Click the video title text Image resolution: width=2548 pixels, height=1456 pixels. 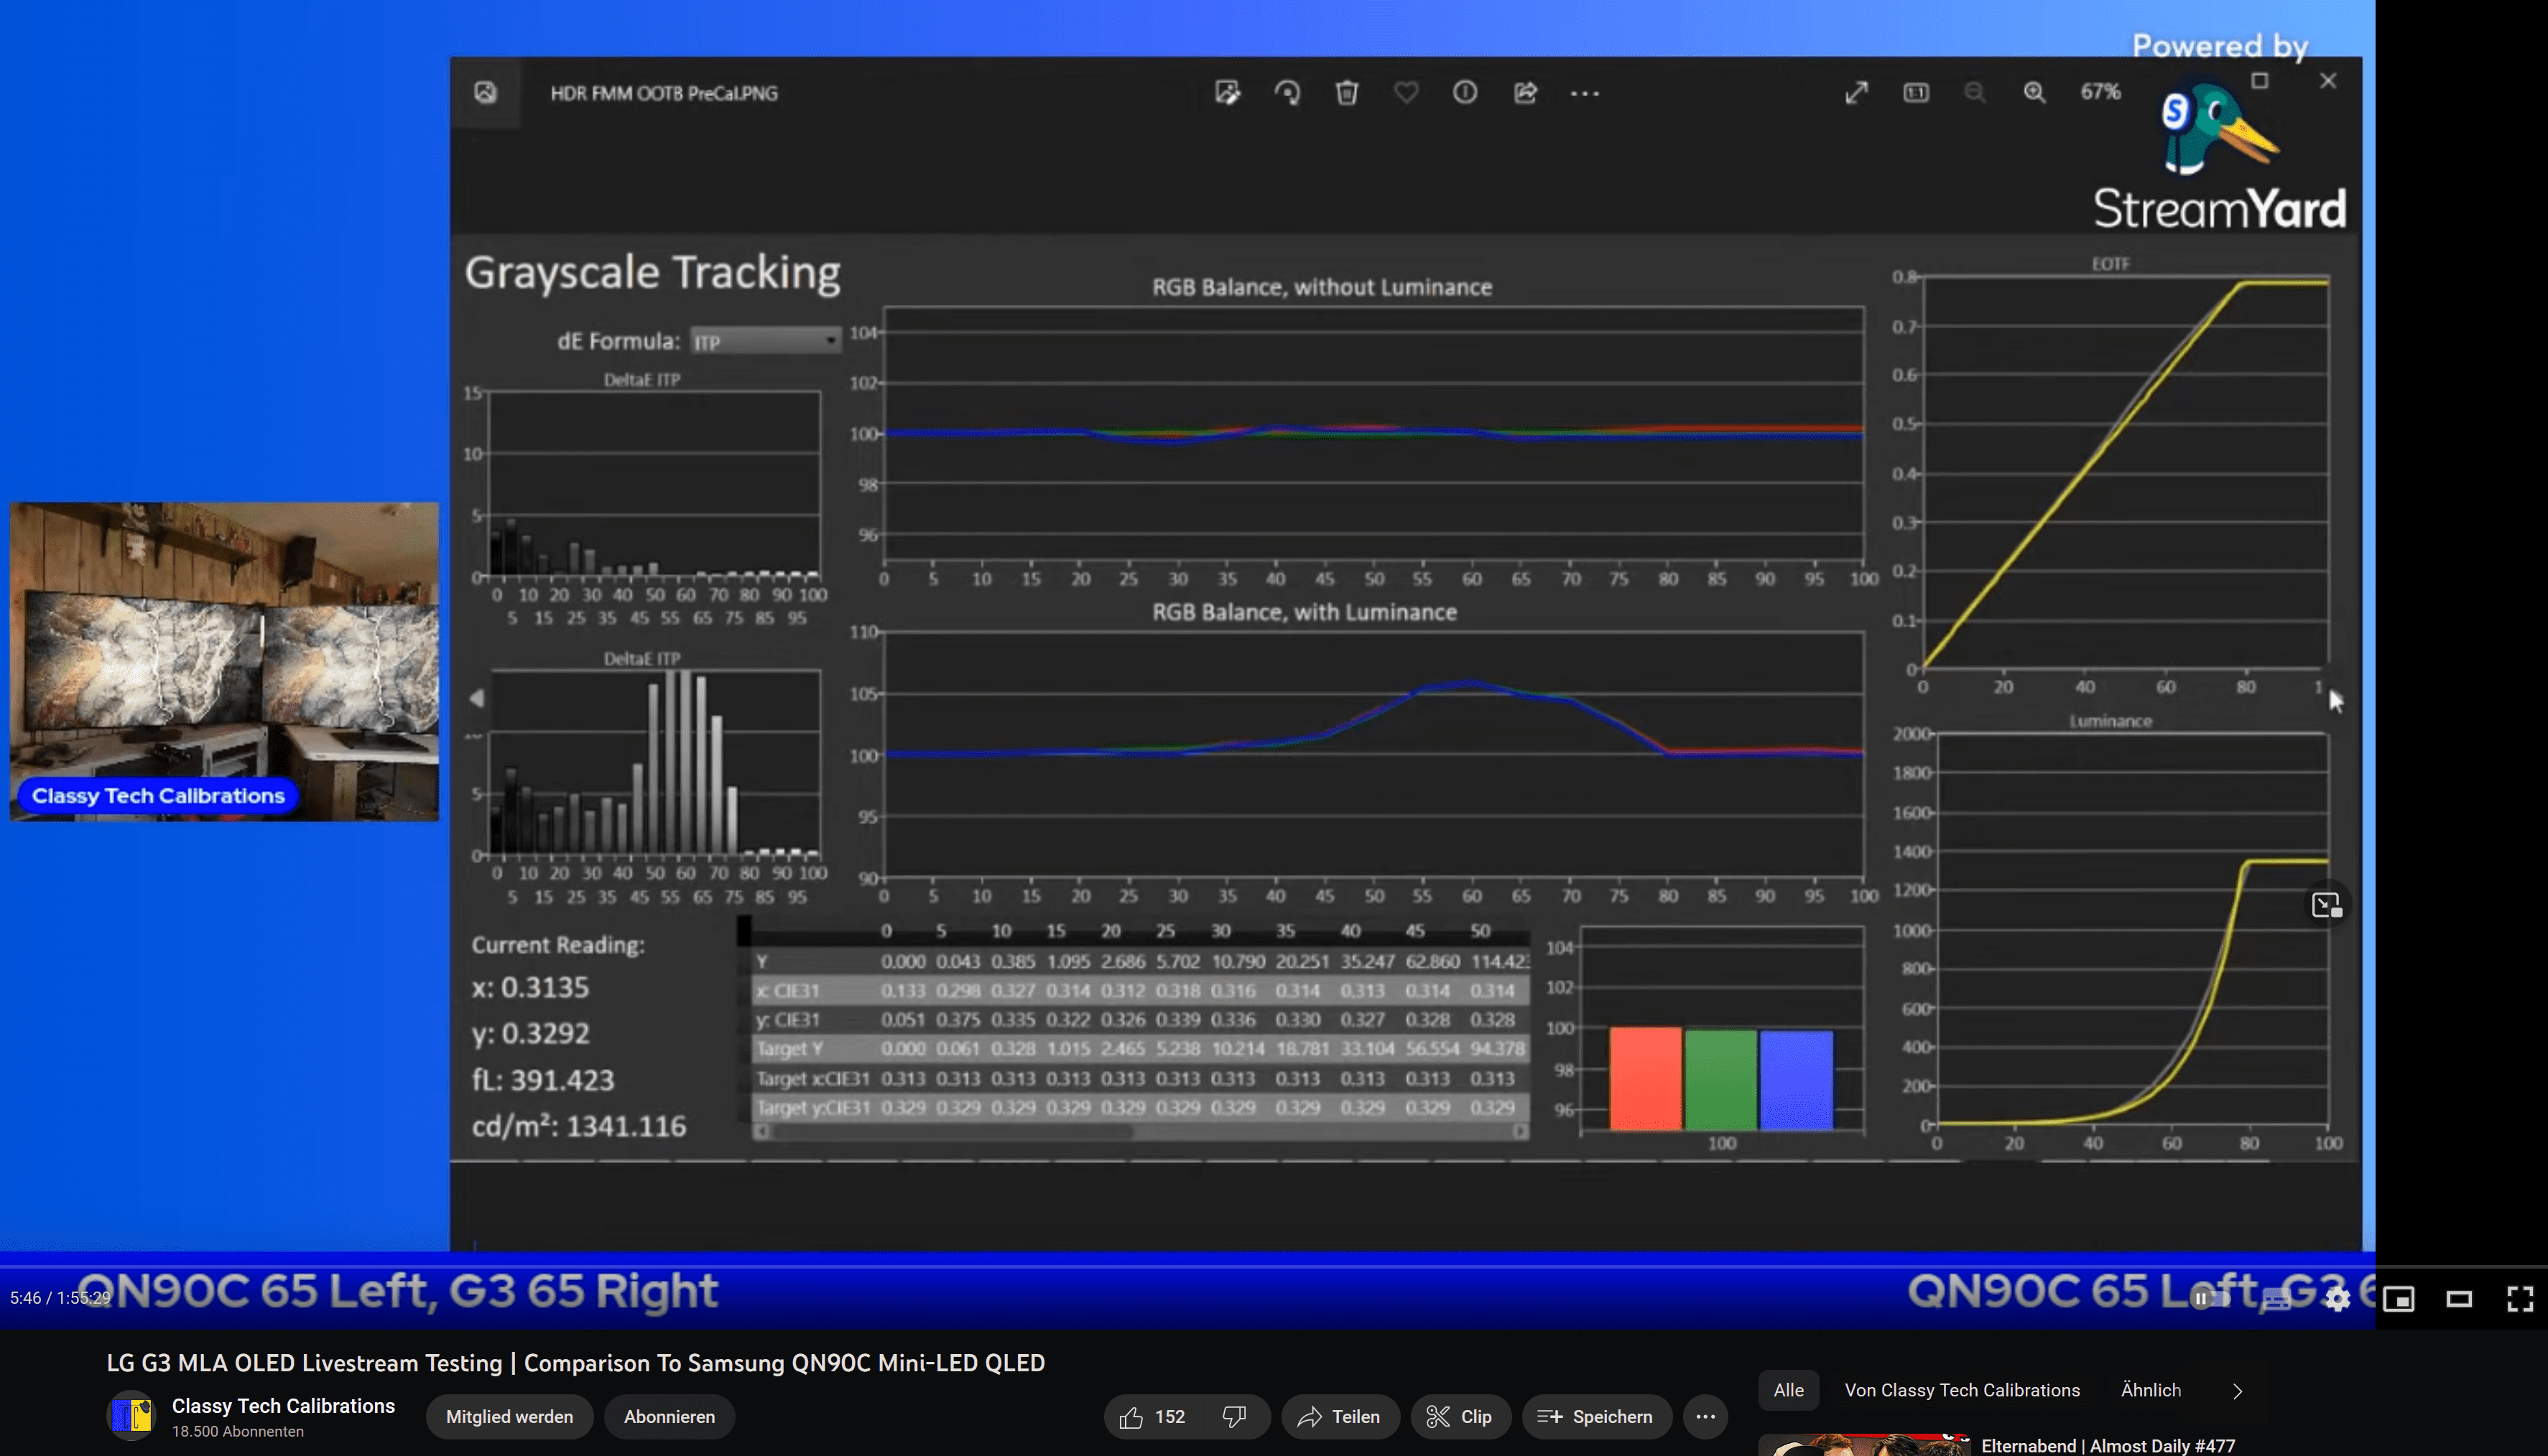tap(576, 1363)
